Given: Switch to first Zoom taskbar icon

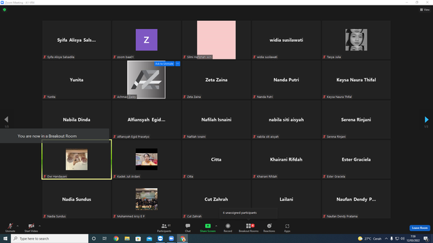Looking at the screenshot, I should tap(160, 238).
